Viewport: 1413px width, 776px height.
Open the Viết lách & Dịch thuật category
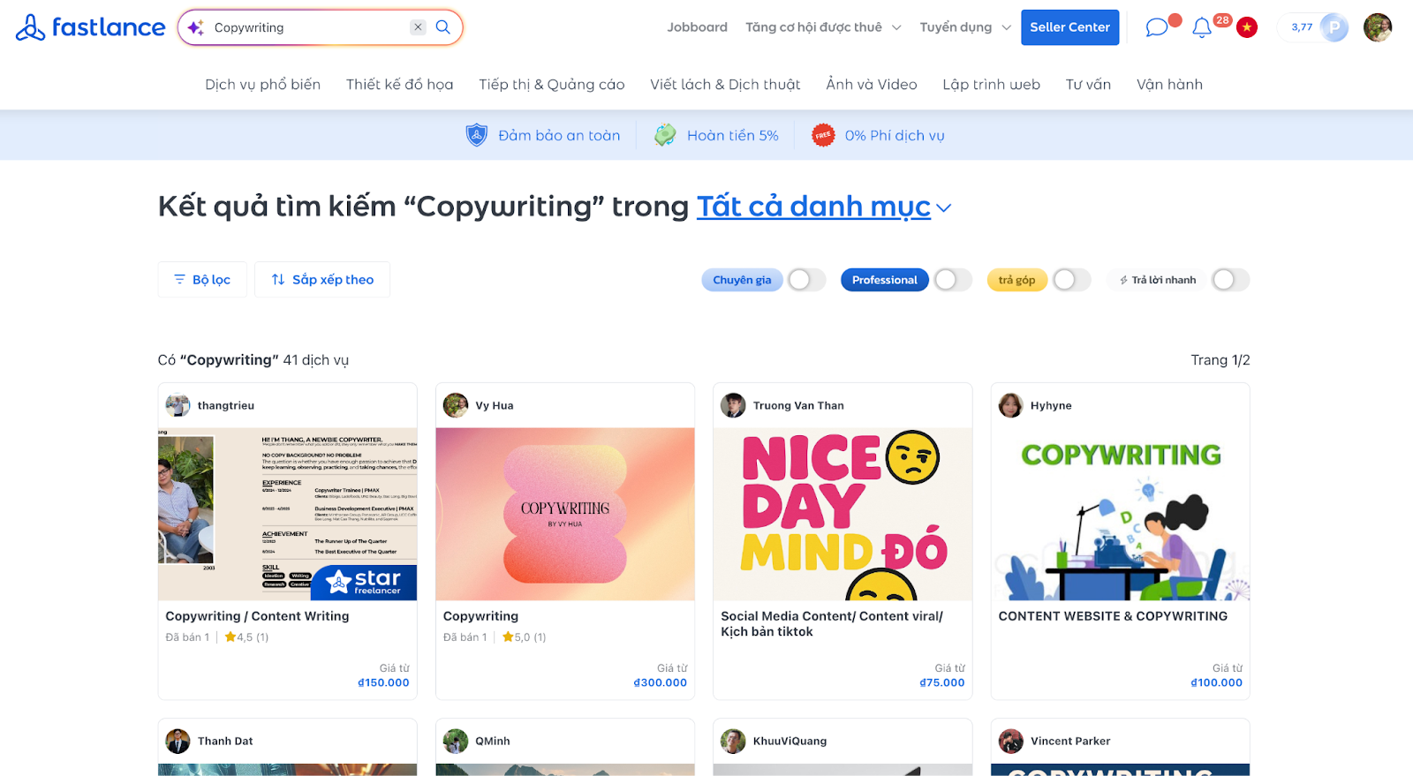(725, 85)
